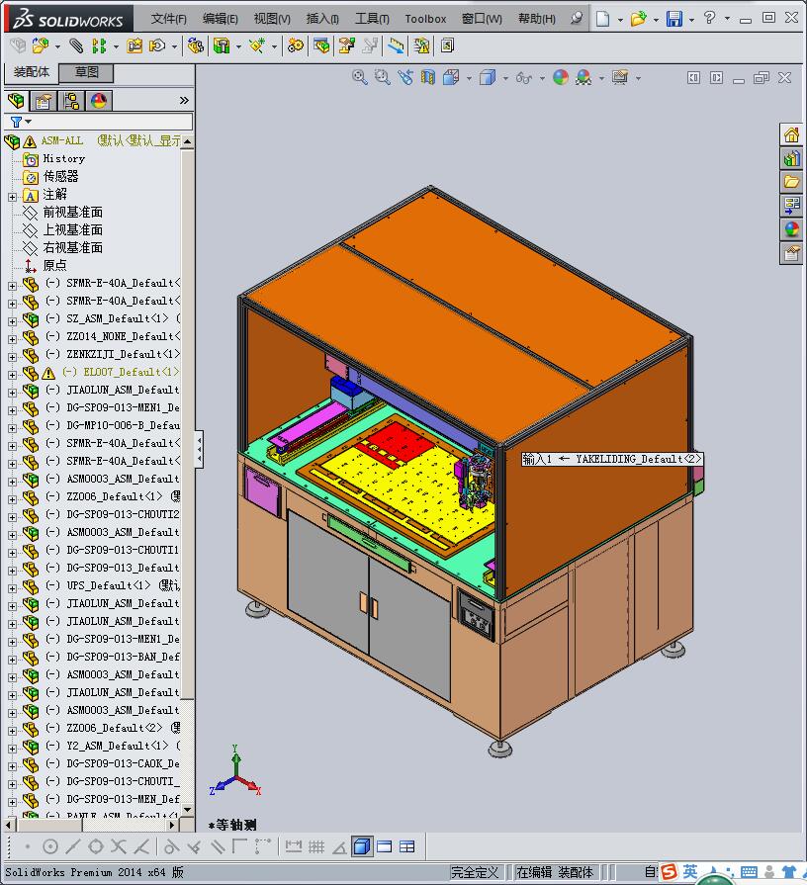Expand the panel tabs double chevron
This screenshot has height=885, width=807.
[184, 101]
